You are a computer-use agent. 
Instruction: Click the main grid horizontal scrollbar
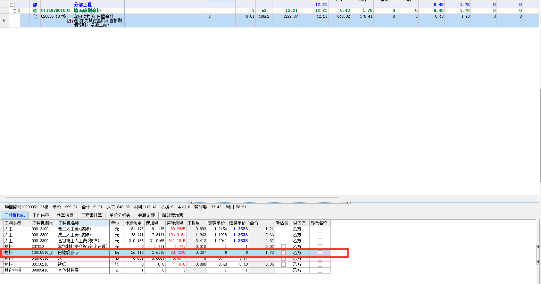[172, 198]
